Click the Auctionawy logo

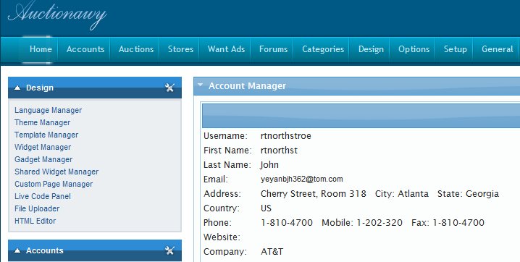57,14
